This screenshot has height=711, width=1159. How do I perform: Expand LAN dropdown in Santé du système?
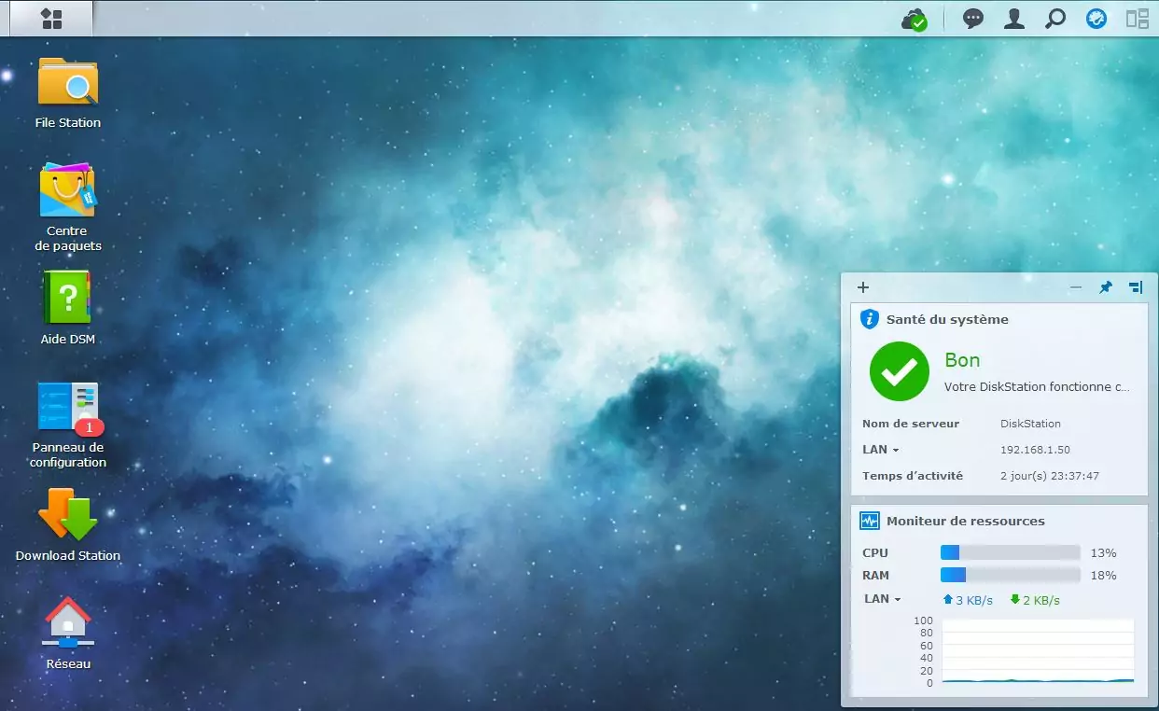pyautogui.click(x=881, y=450)
